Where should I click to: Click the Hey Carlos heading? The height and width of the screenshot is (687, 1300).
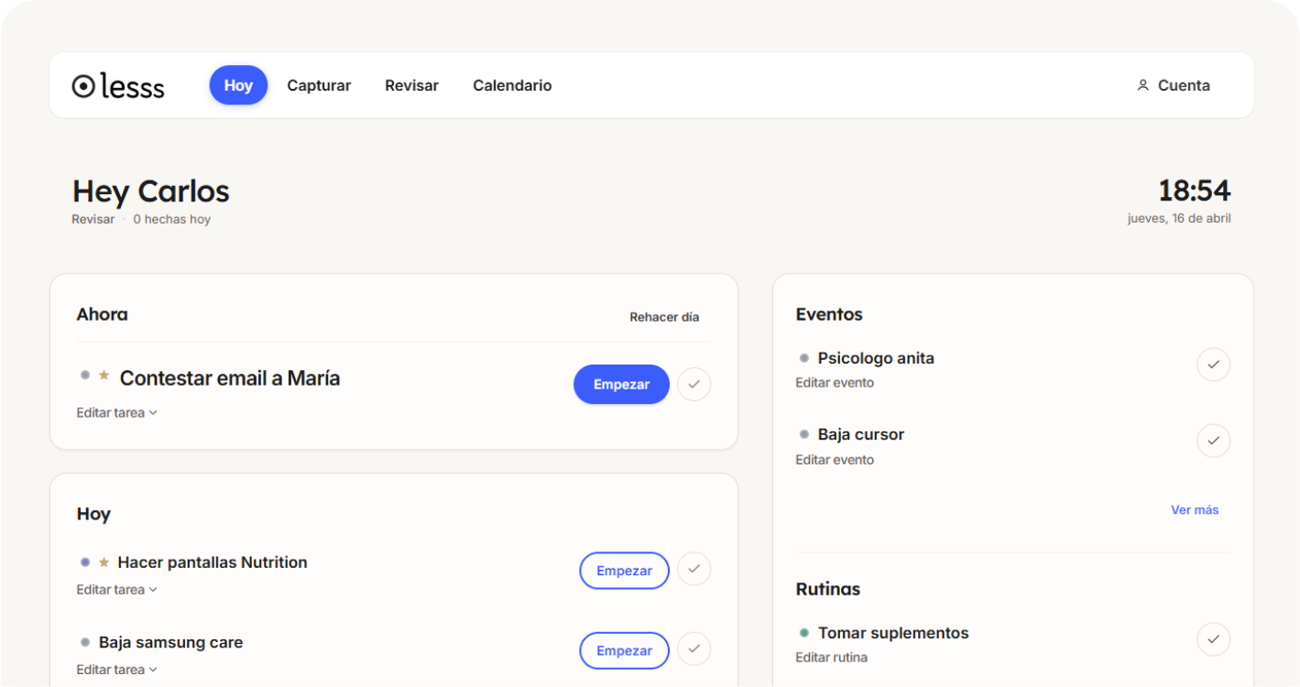coord(151,191)
